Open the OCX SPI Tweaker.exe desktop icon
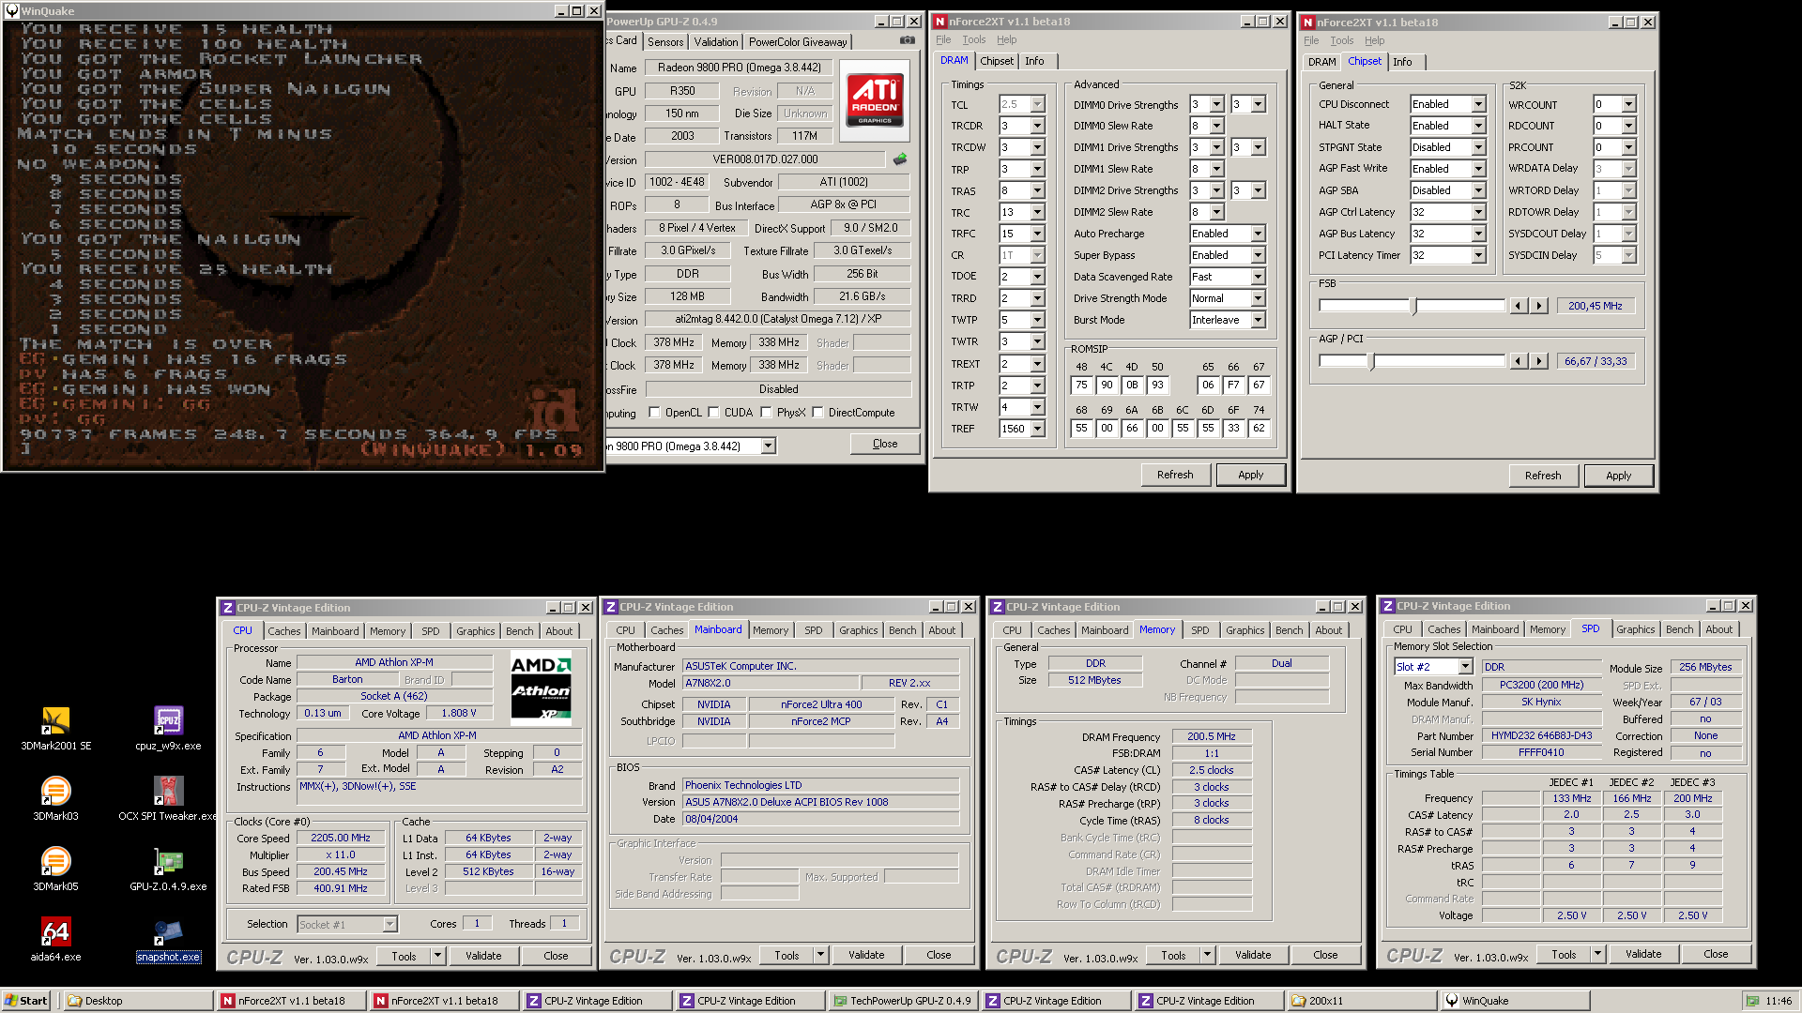This screenshot has height=1013, width=1802. [x=168, y=799]
